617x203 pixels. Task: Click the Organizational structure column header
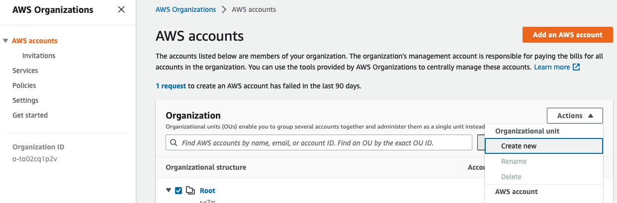tap(206, 167)
